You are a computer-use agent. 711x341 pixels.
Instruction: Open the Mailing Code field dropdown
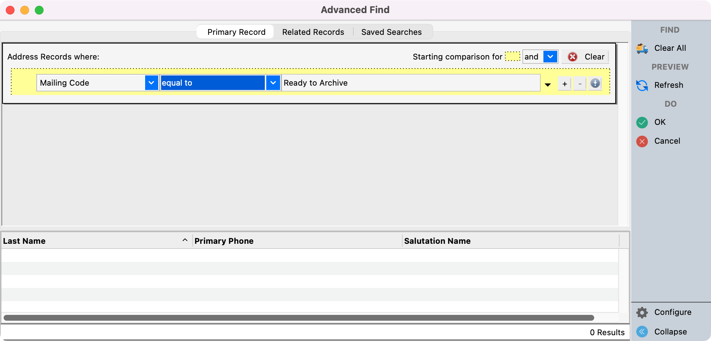151,83
